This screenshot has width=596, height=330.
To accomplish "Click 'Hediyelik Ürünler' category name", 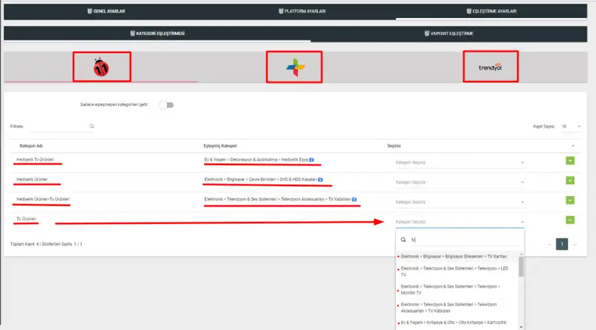I will pos(32,180).
